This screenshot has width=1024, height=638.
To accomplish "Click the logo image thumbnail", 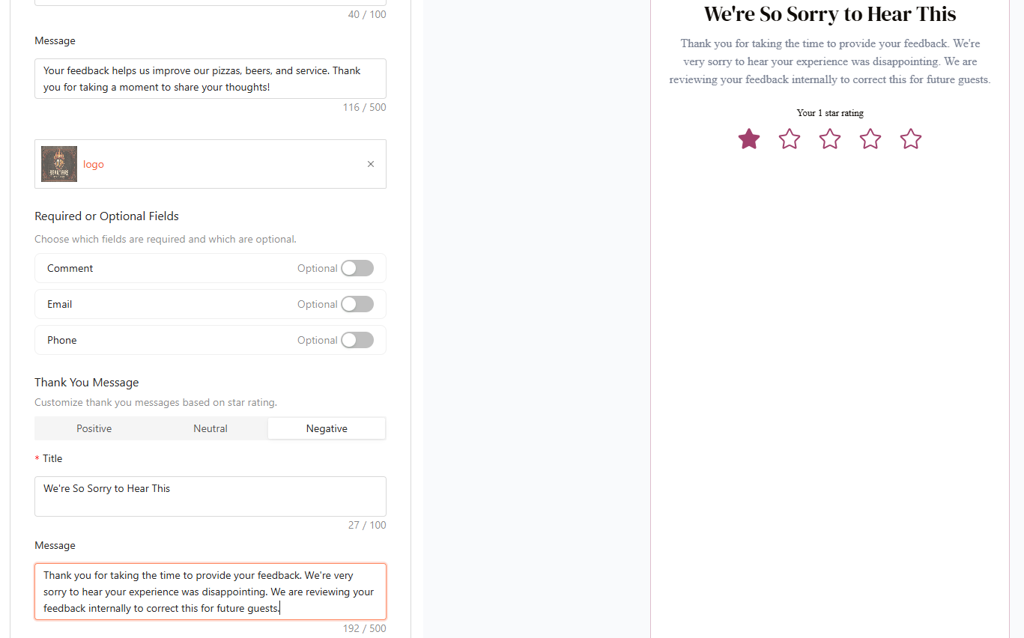I will coord(59,164).
